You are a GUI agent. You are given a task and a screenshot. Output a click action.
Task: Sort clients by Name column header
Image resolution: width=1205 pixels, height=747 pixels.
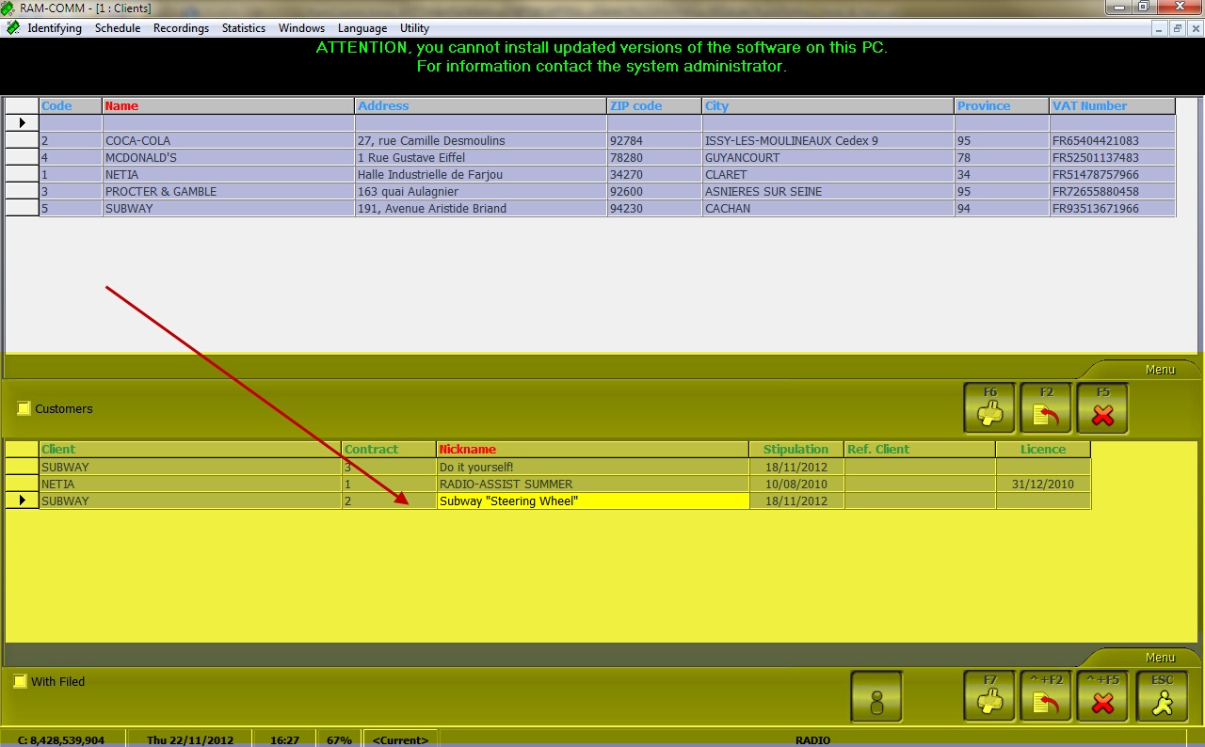tap(229, 106)
